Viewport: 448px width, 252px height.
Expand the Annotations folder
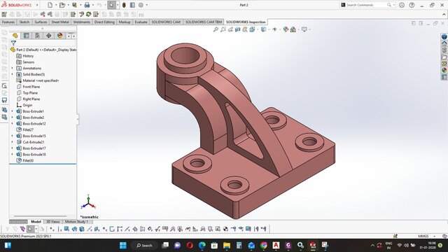point(13,68)
